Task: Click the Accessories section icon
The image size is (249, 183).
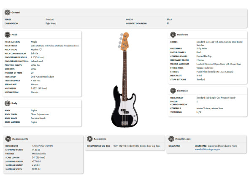Action: click(x=89, y=139)
